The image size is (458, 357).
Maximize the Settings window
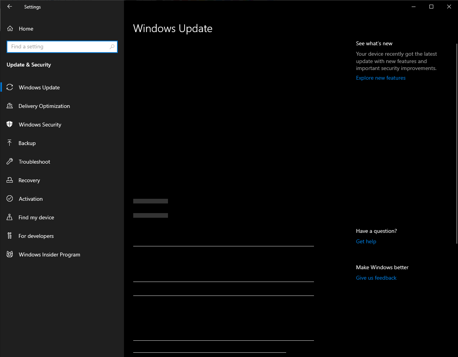(x=431, y=7)
